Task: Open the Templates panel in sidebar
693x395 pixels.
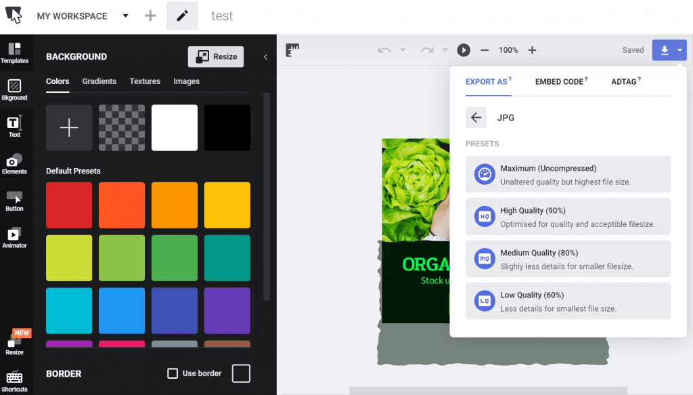Action: tap(14, 53)
